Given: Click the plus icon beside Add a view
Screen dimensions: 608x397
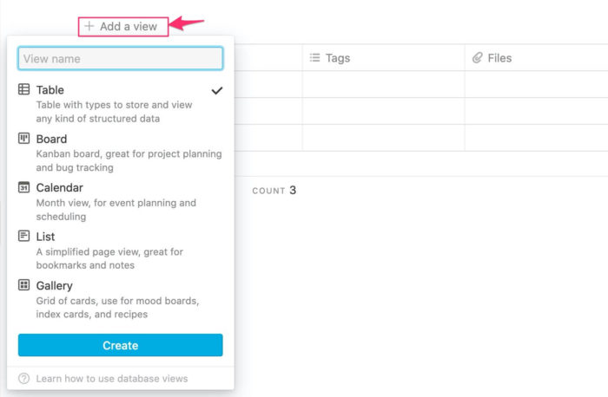Looking at the screenshot, I should point(89,26).
